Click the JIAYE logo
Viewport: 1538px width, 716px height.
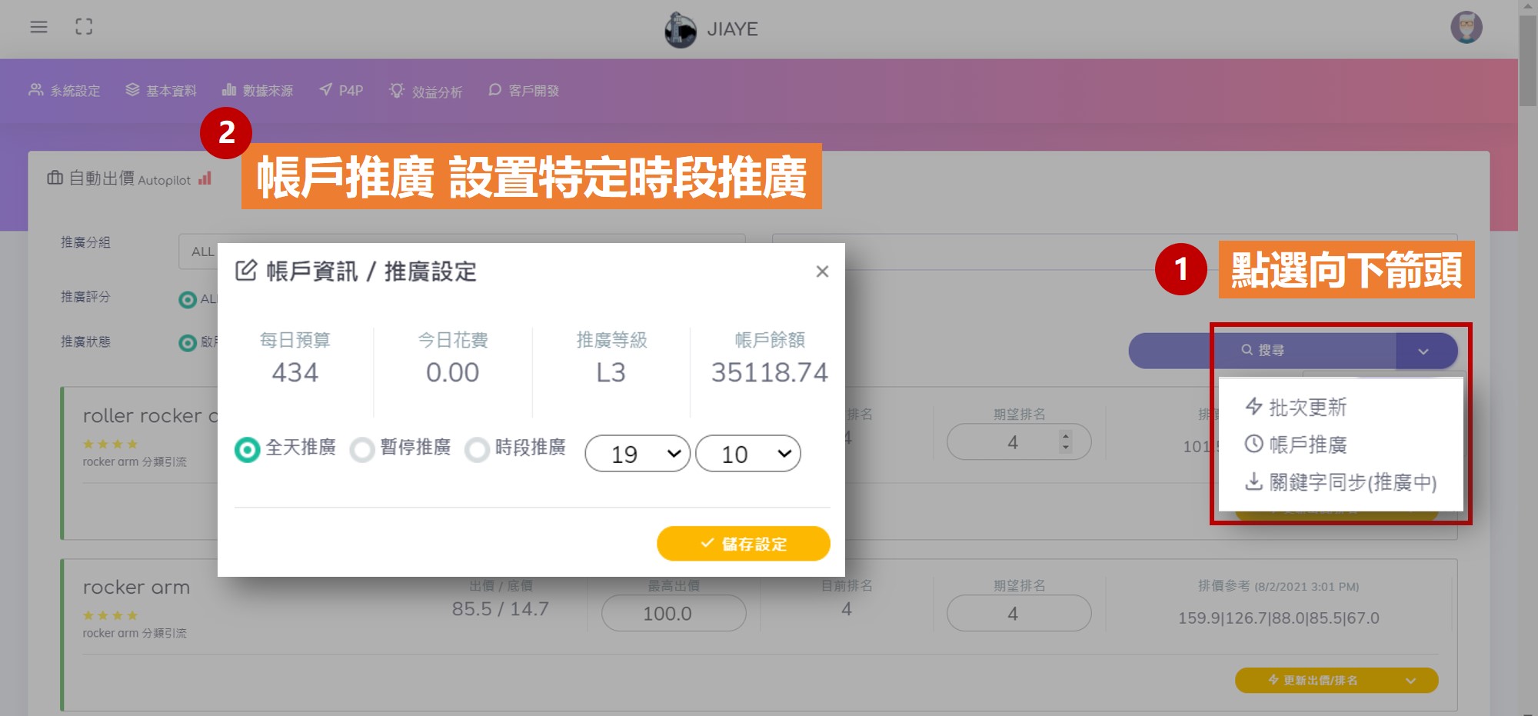(x=711, y=29)
